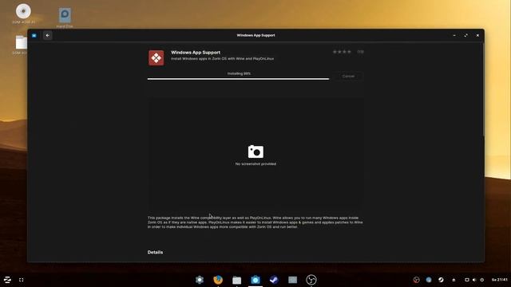Open the clock and calendar

click(500, 280)
